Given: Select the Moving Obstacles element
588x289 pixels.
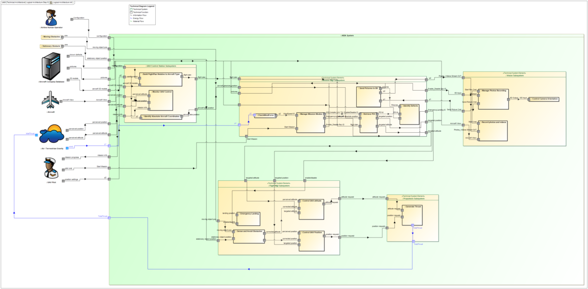Looking at the screenshot, I should [x=52, y=36].
